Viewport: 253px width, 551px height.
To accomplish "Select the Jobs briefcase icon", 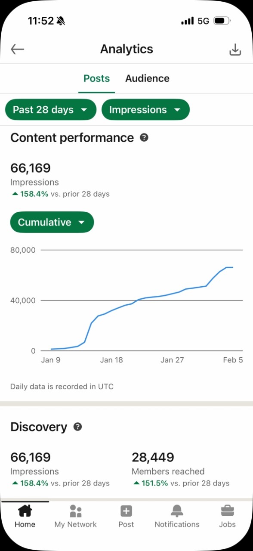I will coord(227,516).
